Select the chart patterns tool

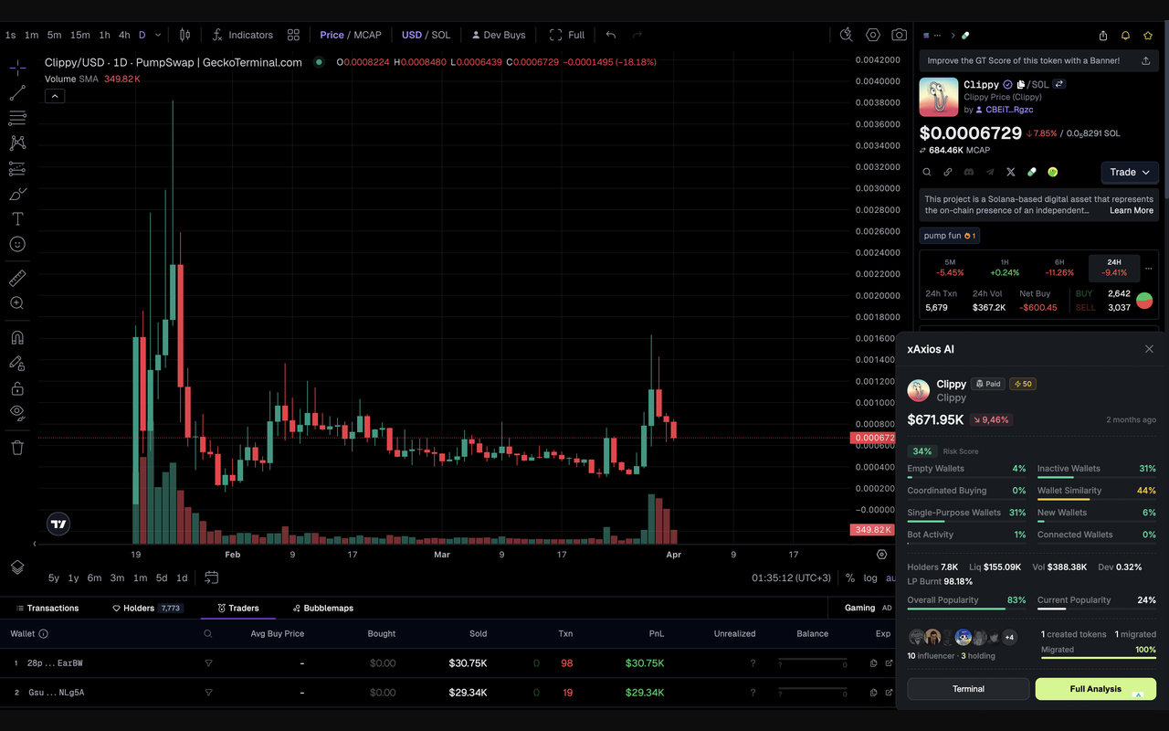click(x=17, y=143)
